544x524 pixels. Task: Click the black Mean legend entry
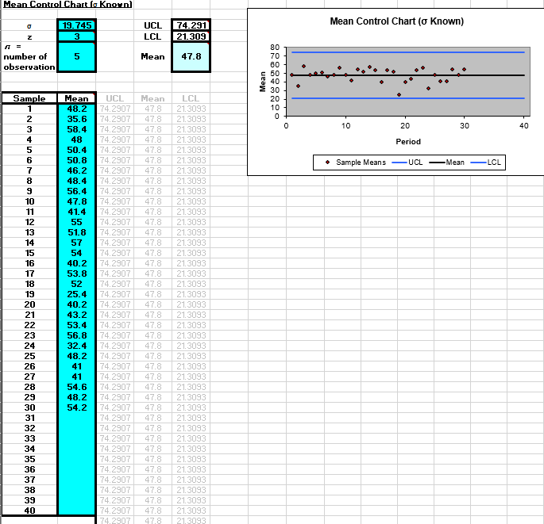point(446,162)
